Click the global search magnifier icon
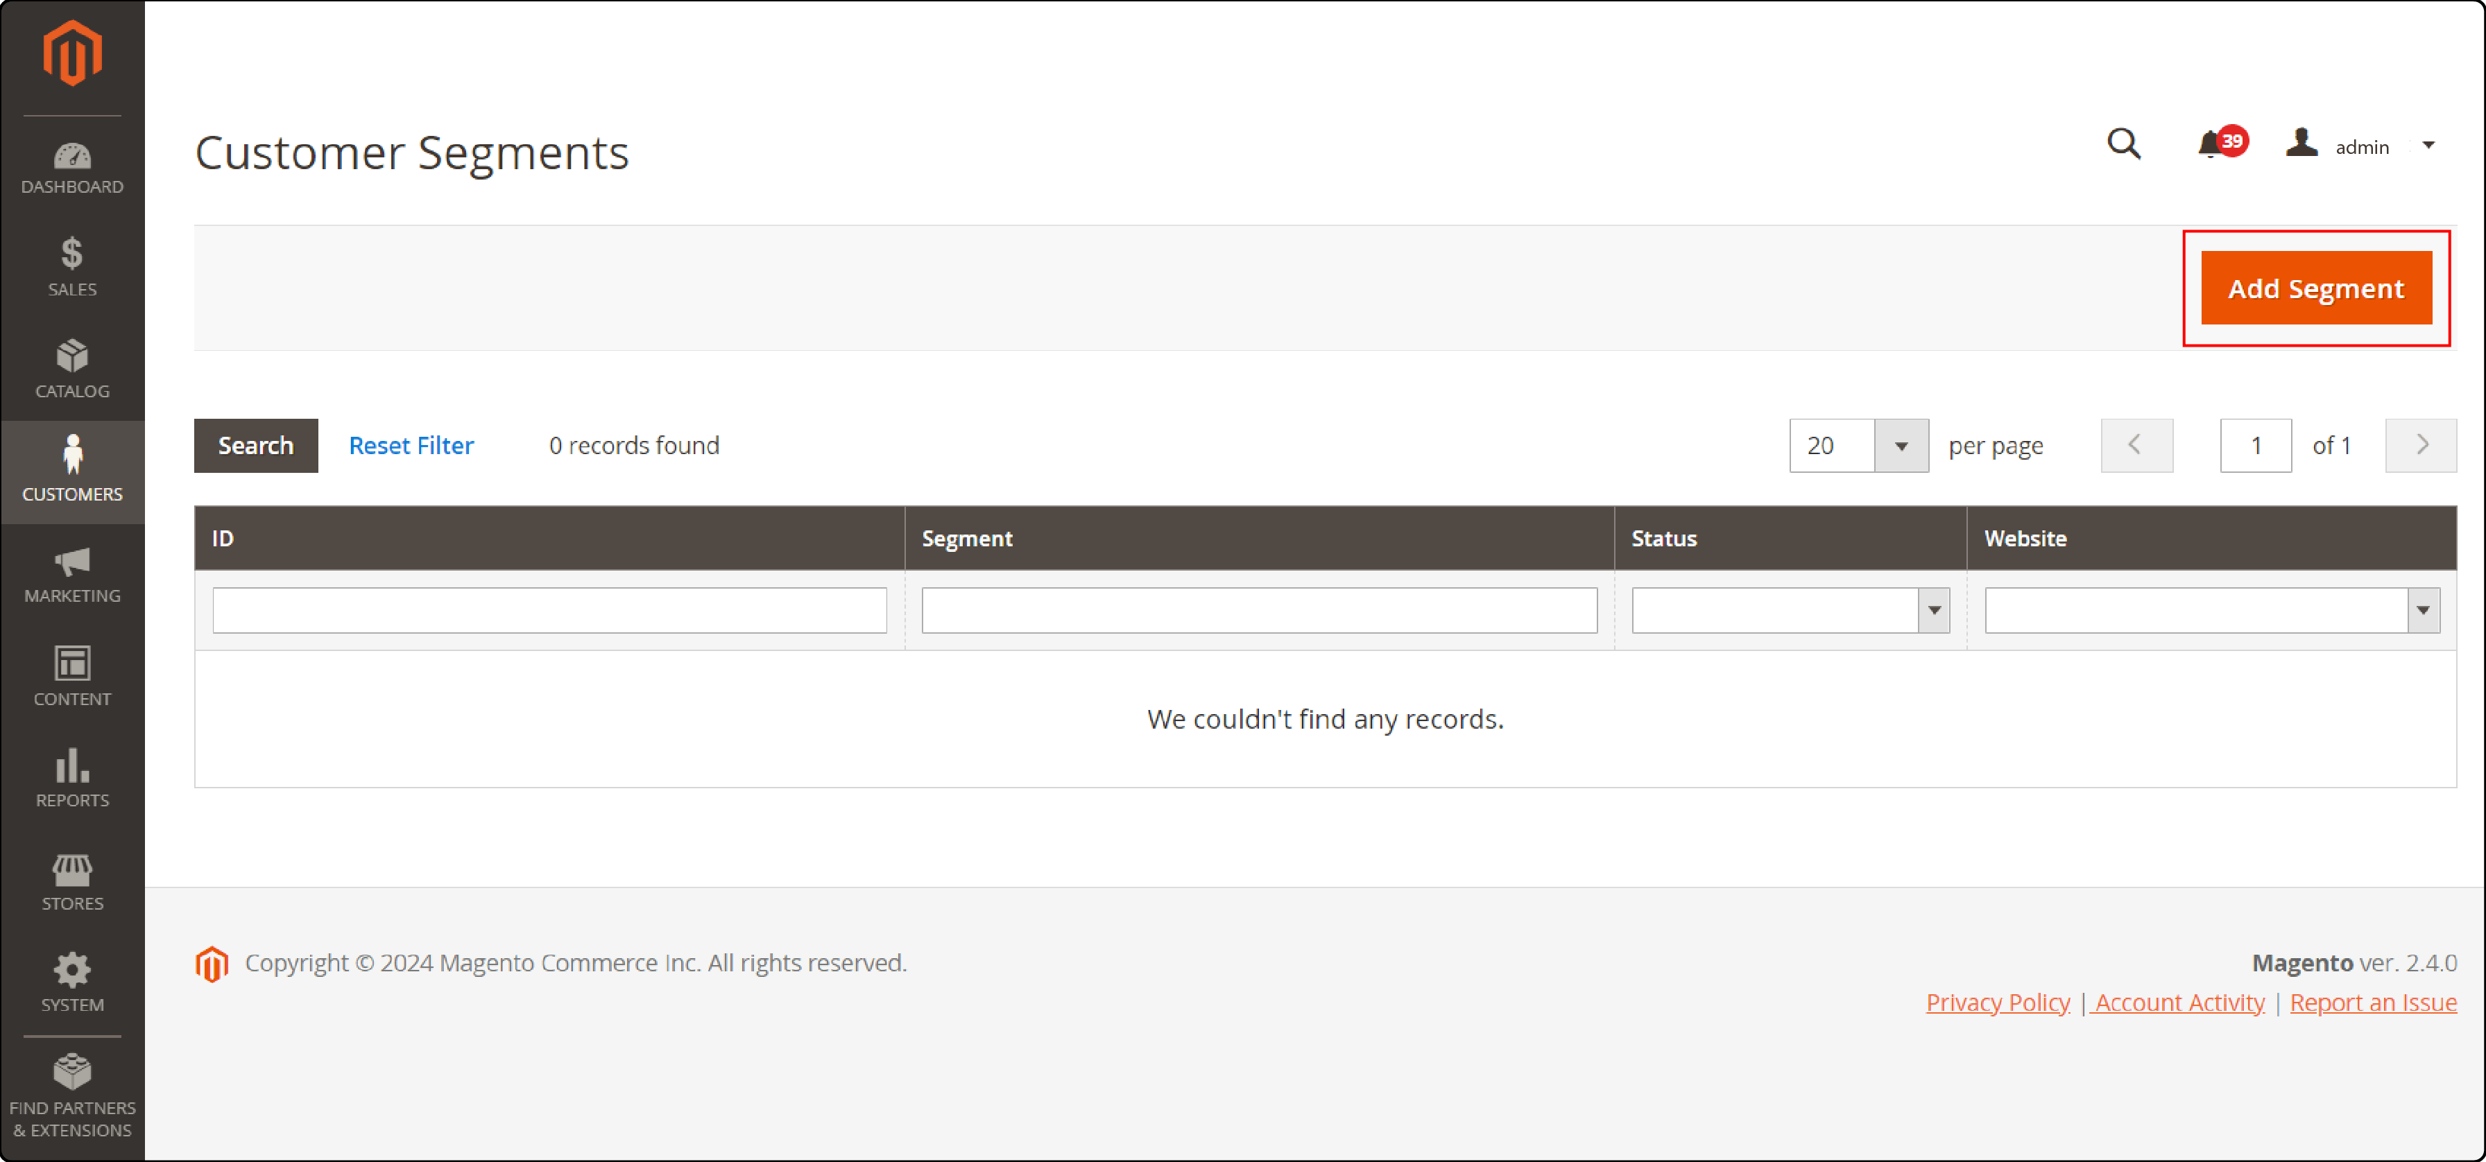Viewport: 2486px width, 1162px height. [2123, 145]
